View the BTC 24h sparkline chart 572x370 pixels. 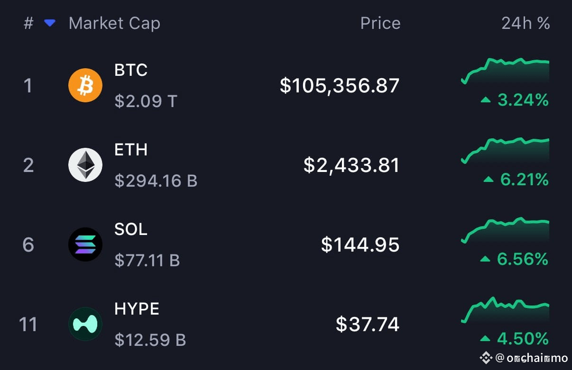coord(505,71)
